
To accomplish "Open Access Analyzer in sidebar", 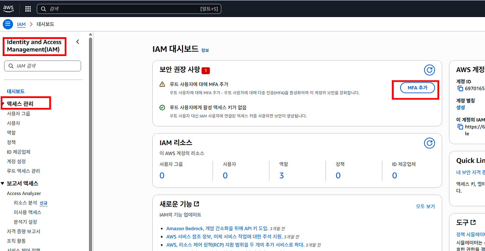I will coord(24,193).
